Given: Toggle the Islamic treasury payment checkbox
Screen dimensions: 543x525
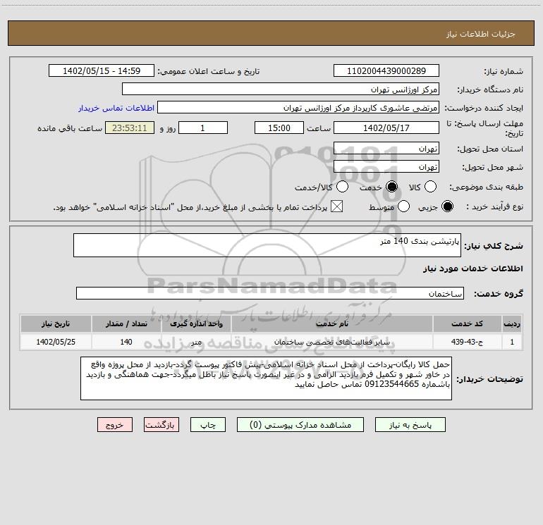Looking at the screenshot, I should pos(336,206).
